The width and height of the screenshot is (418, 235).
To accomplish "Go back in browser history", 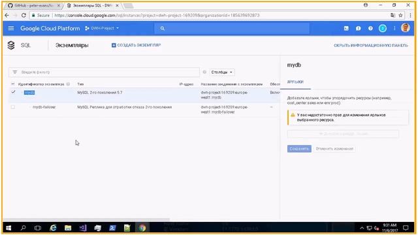I will point(7,16).
